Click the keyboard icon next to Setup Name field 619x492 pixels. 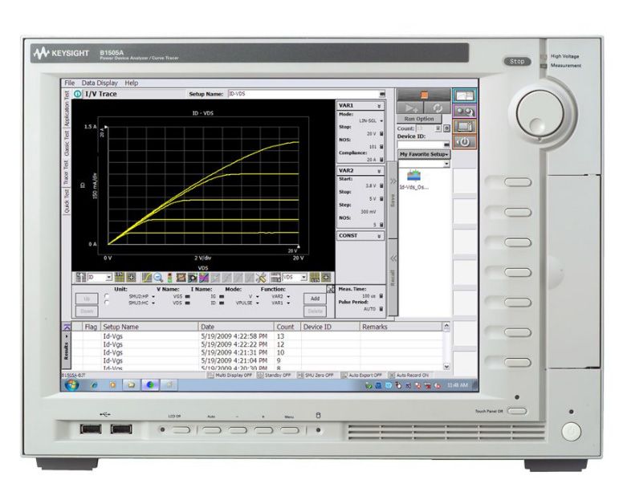click(381, 94)
